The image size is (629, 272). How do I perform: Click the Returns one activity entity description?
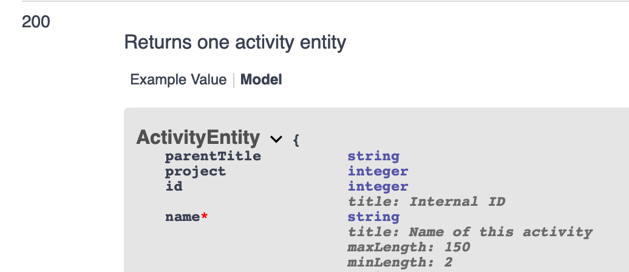(x=235, y=42)
